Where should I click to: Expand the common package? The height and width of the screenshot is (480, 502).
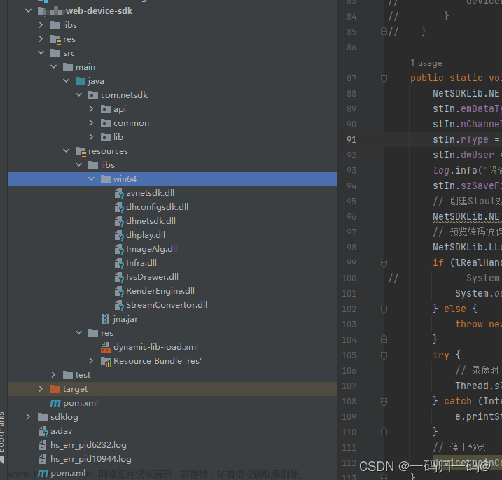point(91,123)
